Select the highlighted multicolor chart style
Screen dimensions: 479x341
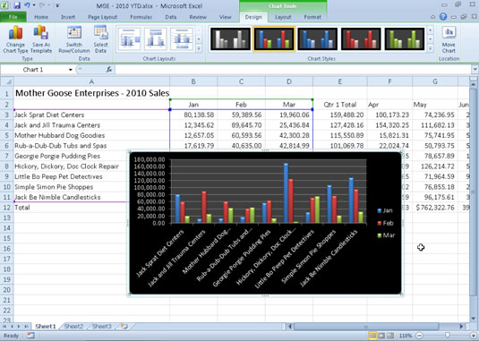click(274, 39)
